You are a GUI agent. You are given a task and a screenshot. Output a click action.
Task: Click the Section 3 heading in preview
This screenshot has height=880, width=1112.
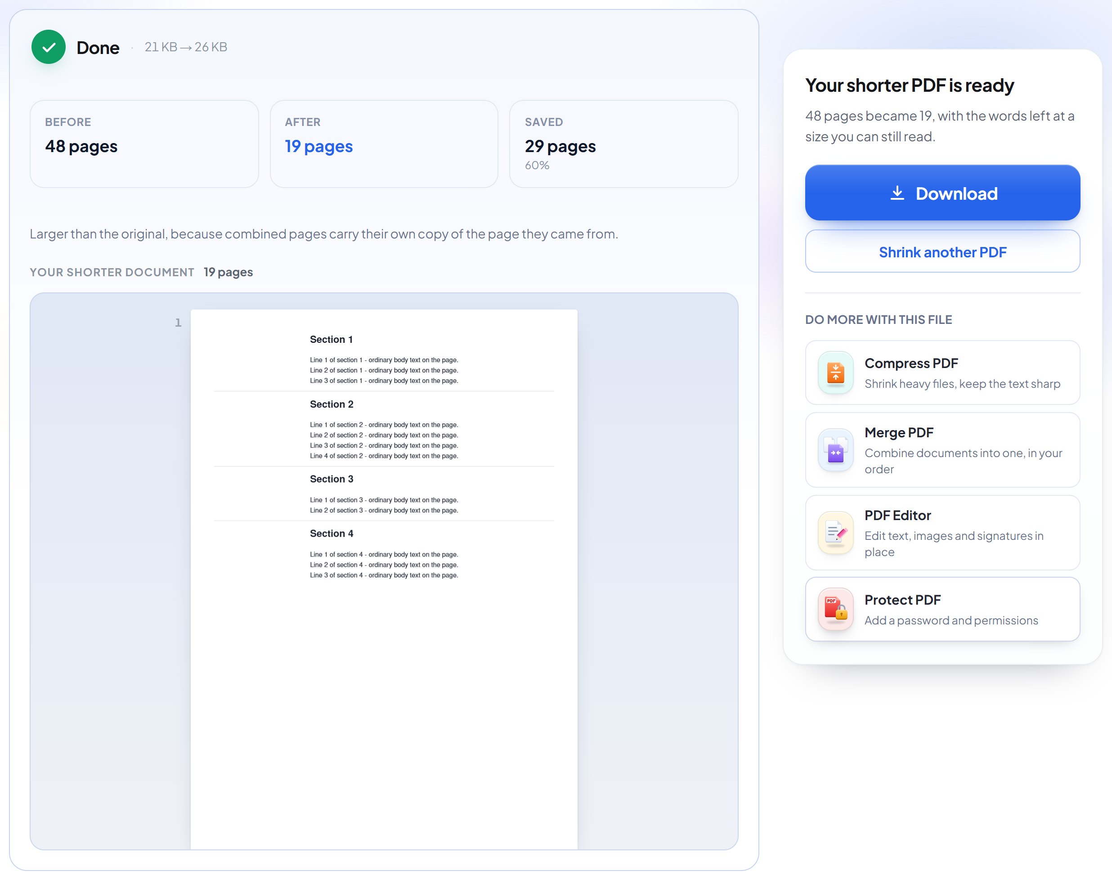click(332, 479)
